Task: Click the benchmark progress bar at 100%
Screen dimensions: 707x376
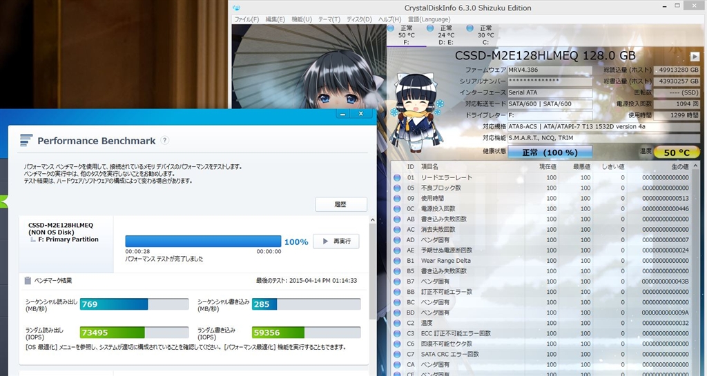Action: pos(203,241)
